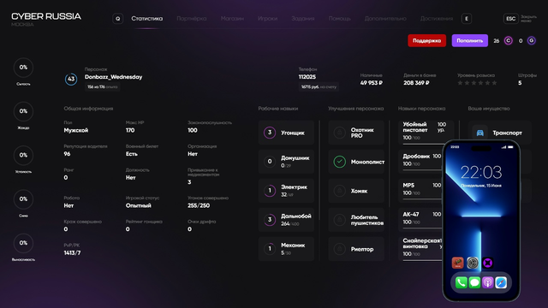Open the Магазин tab
Image resolution: width=548 pixels, height=308 pixels.
[232, 19]
